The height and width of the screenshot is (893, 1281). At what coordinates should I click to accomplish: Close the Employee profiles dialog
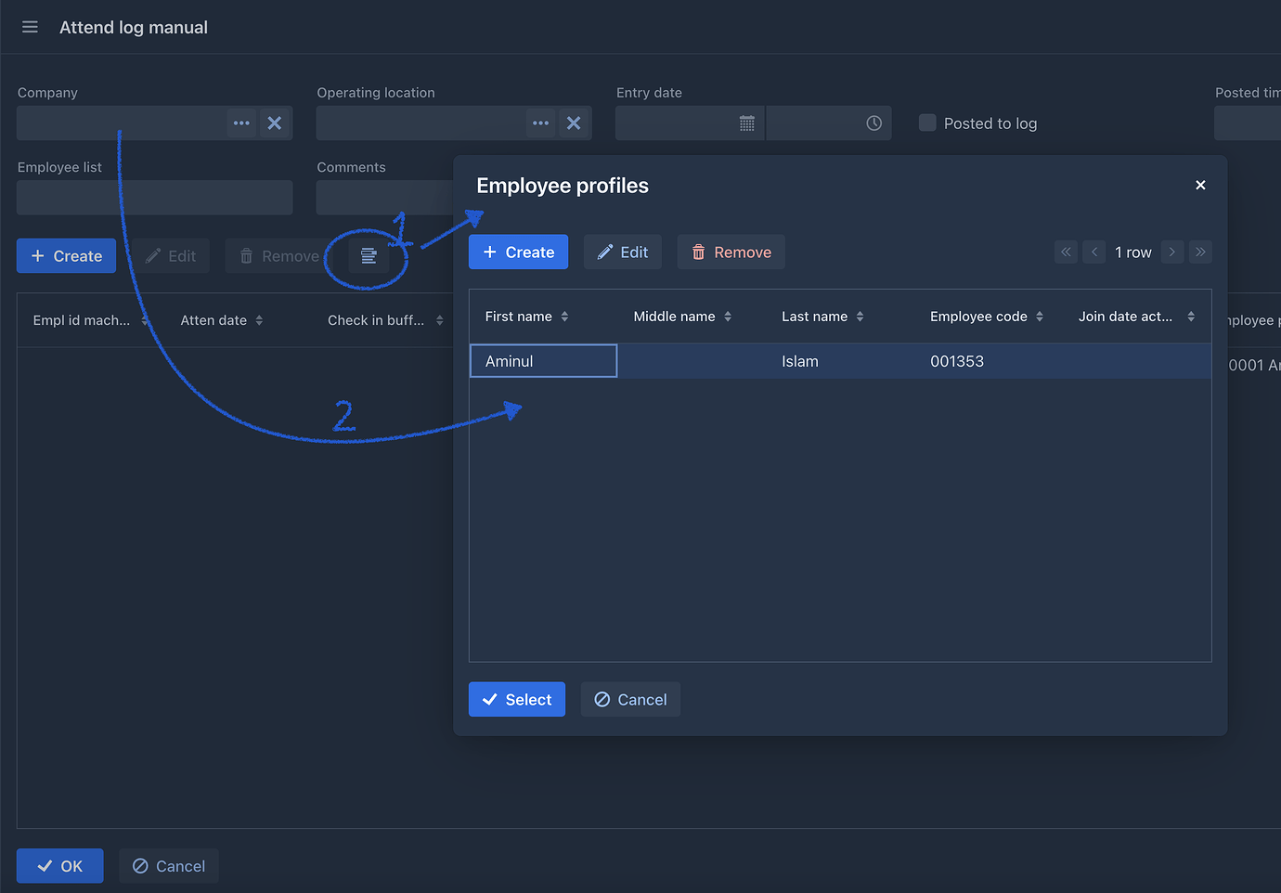point(1200,185)
